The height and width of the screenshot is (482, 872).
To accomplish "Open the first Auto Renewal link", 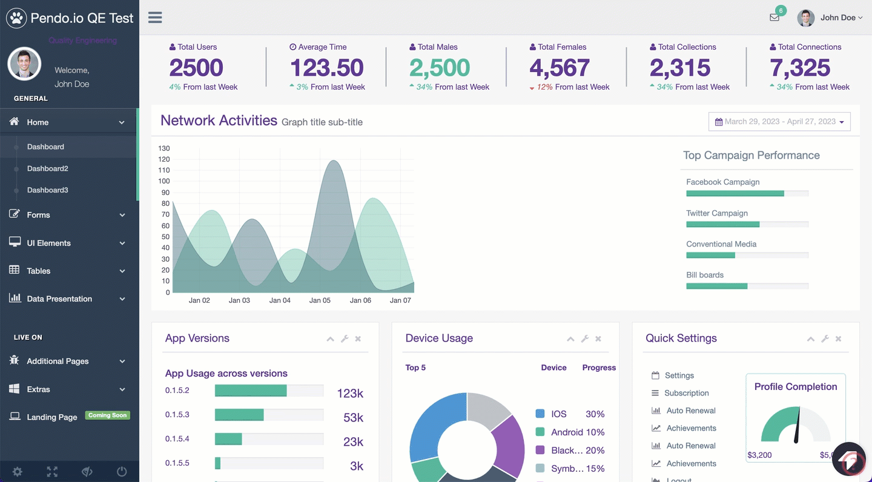I will pos(691,411).
